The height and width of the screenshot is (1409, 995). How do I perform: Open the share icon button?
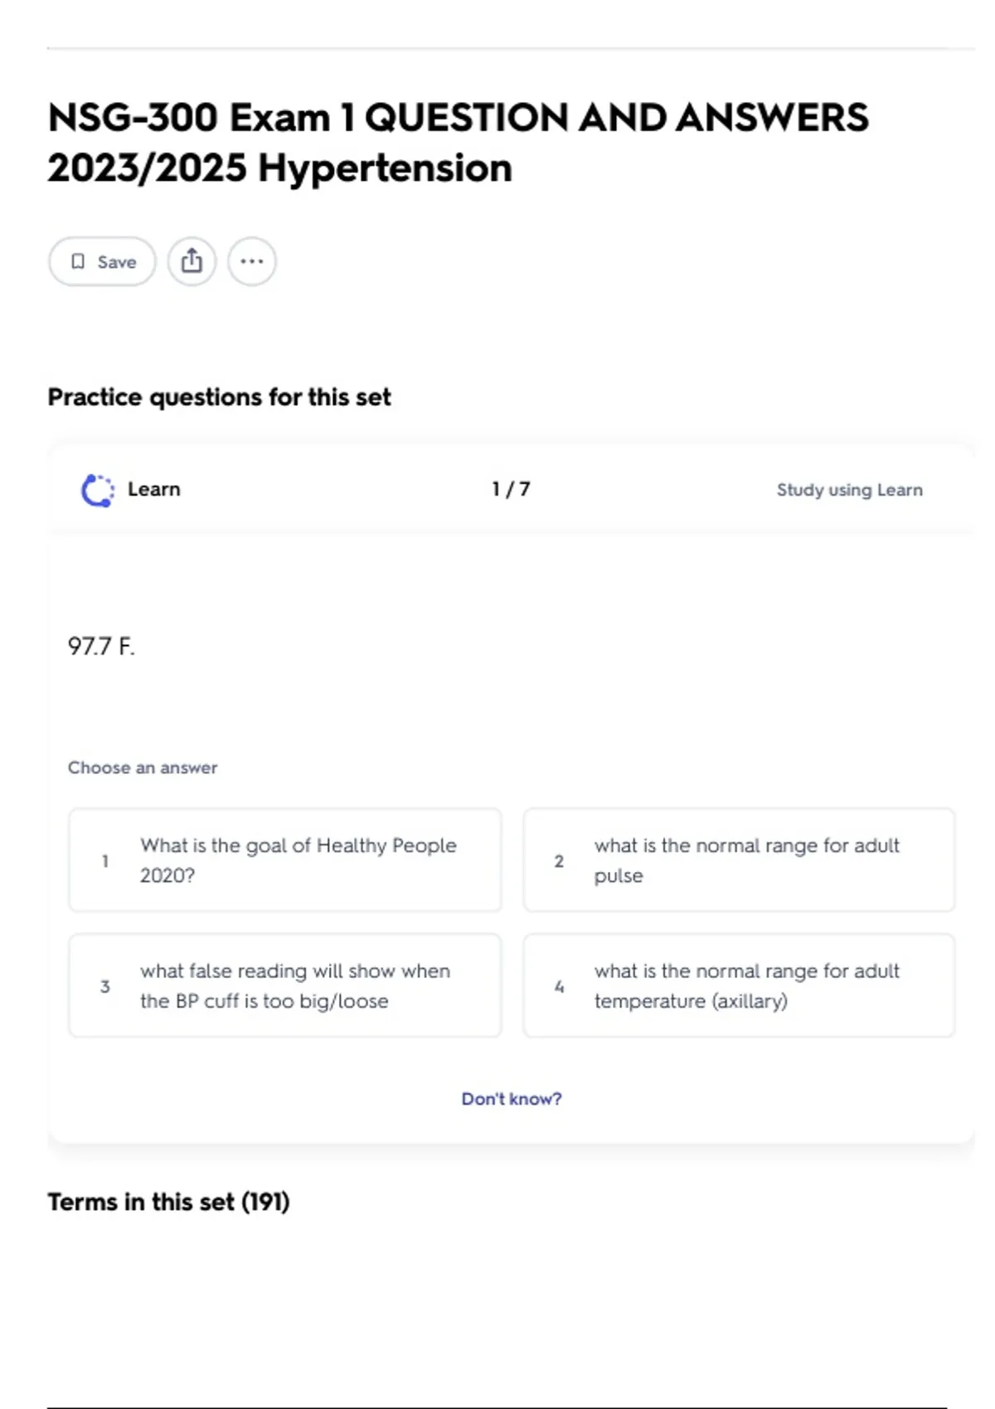(x=192, y=262)
